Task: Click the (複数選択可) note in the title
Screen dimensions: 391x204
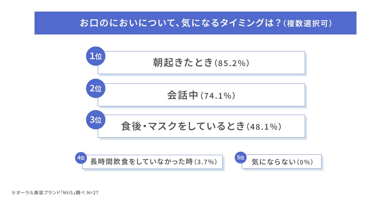Action: (x=307, y=23)
